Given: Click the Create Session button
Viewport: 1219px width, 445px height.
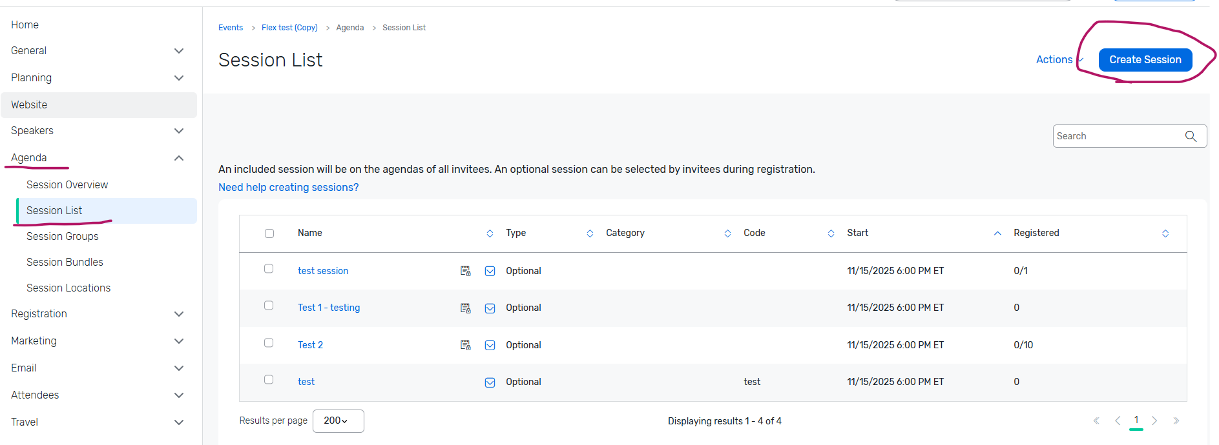Looking at the screenshot, I should [x=1145, y=60].
